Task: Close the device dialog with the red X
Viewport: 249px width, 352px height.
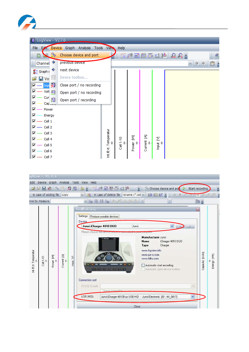Action: click(198, 209)
